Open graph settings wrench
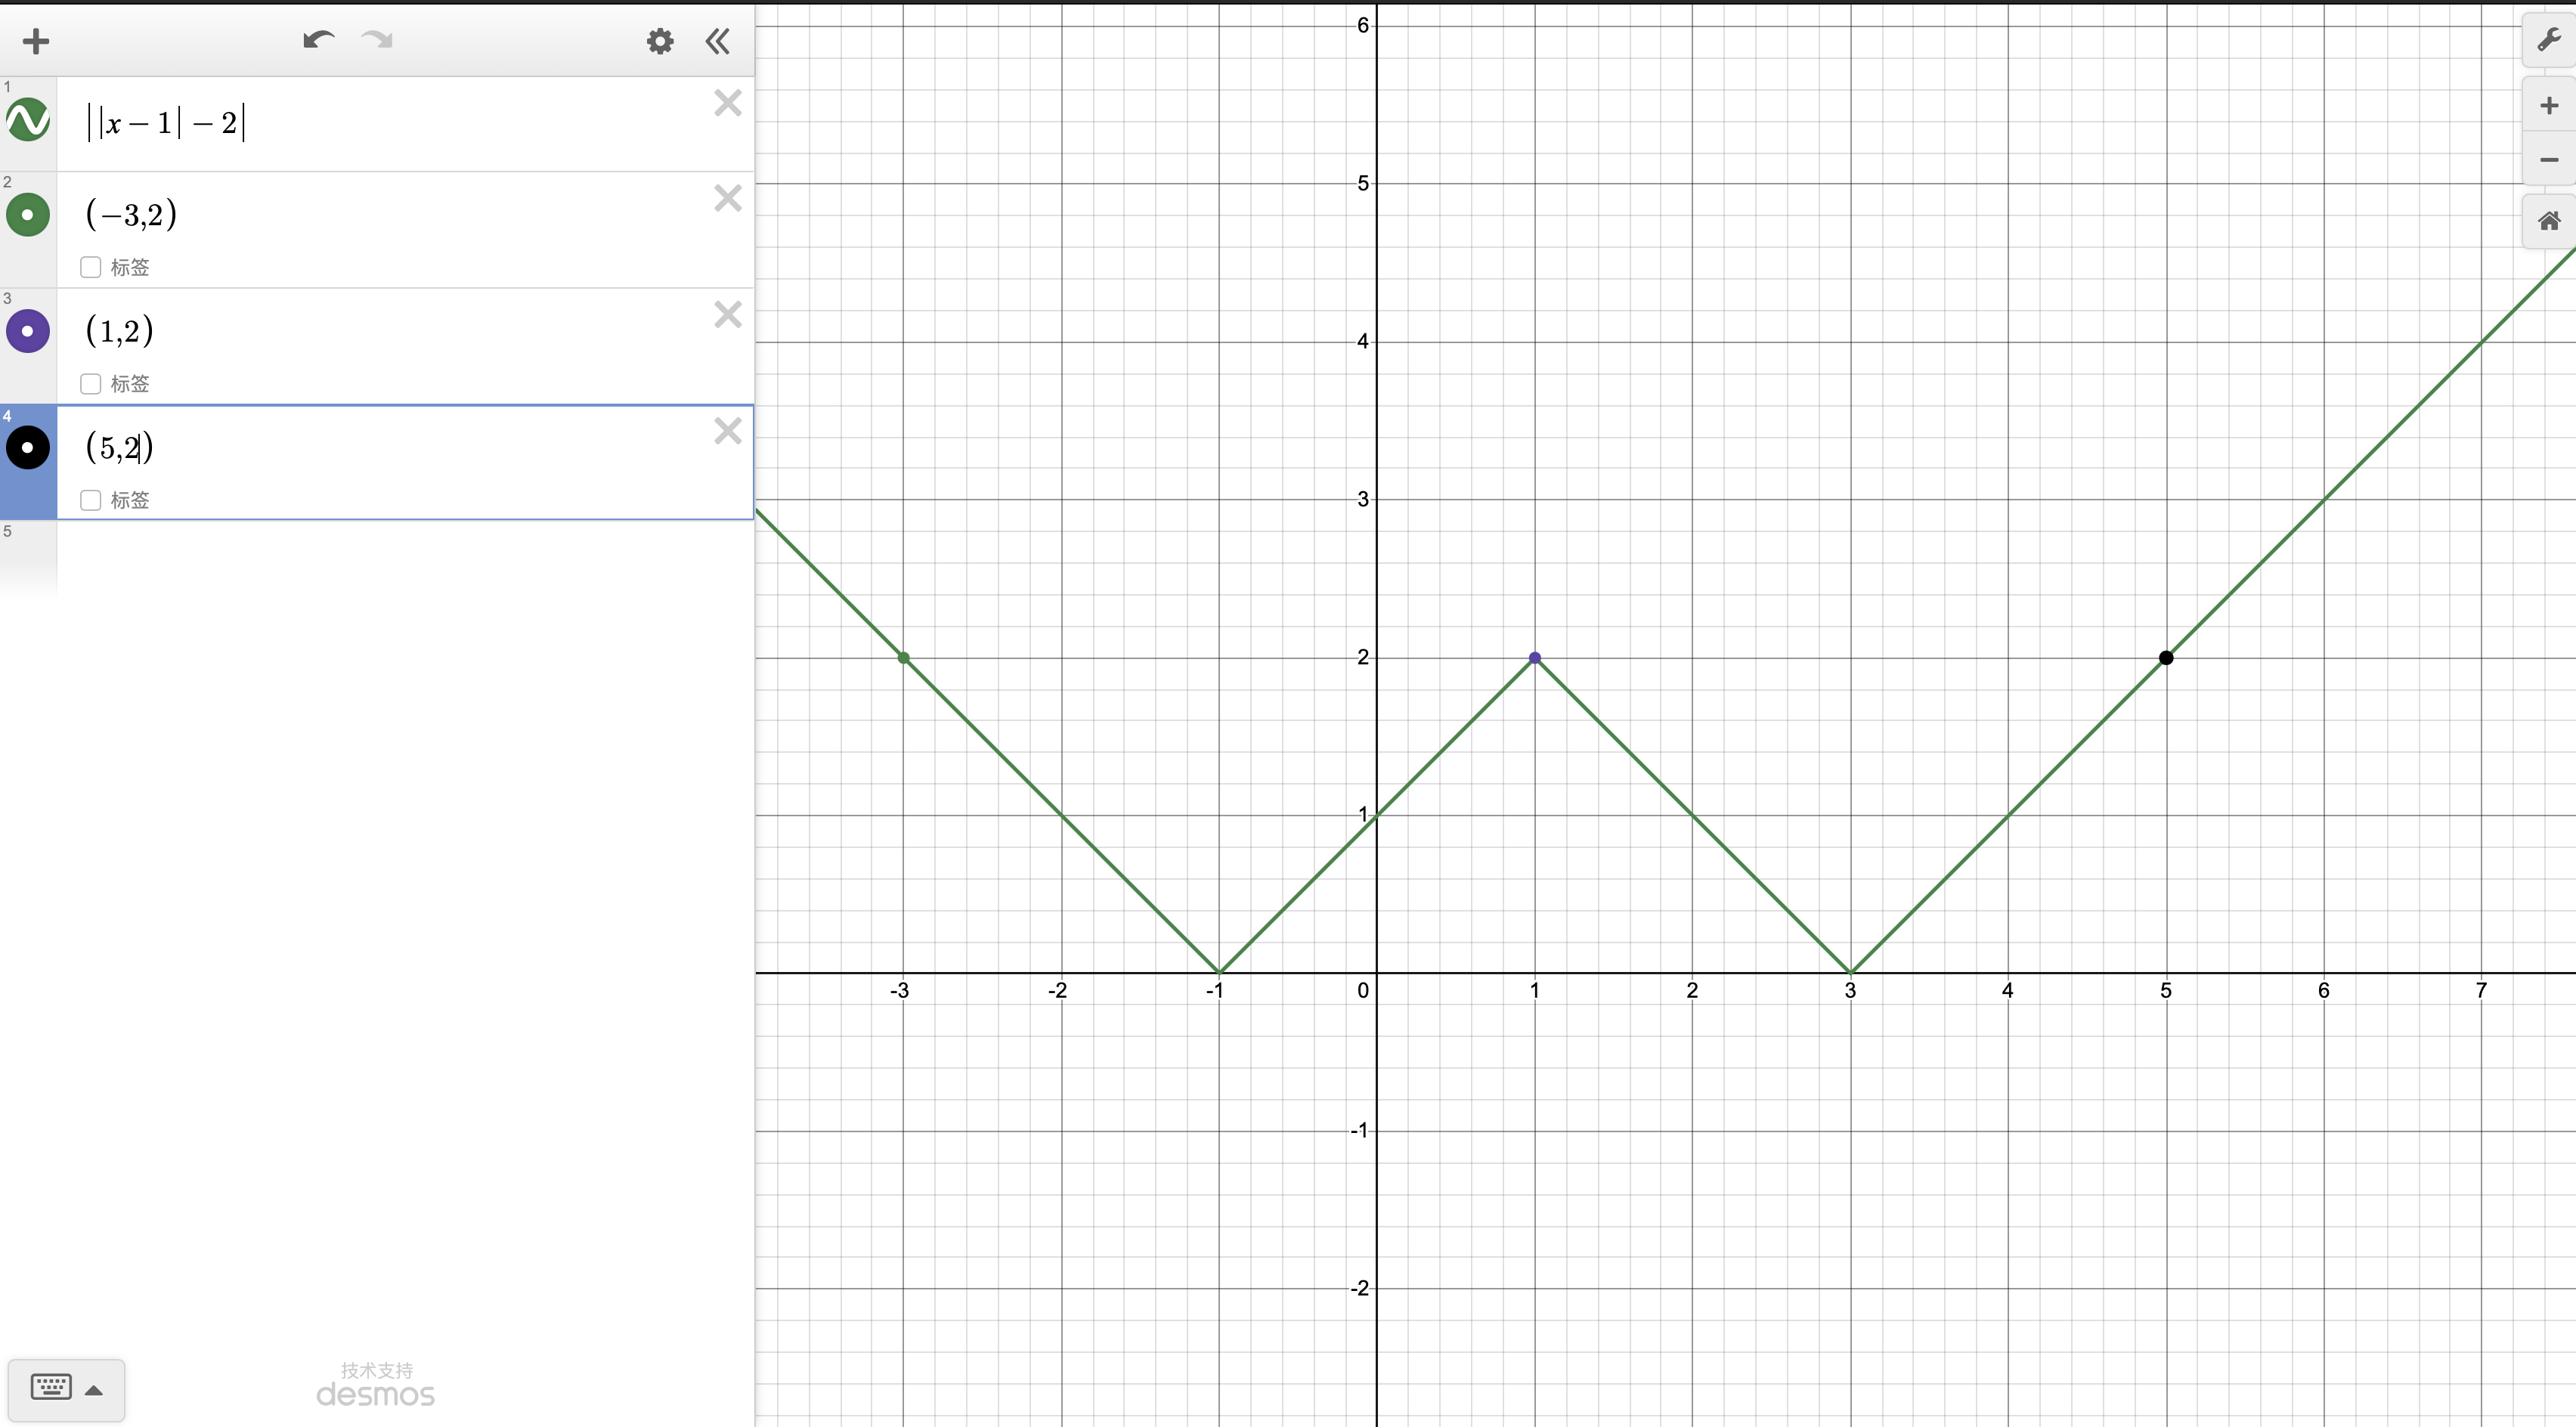 click(x=2548, y=40)
